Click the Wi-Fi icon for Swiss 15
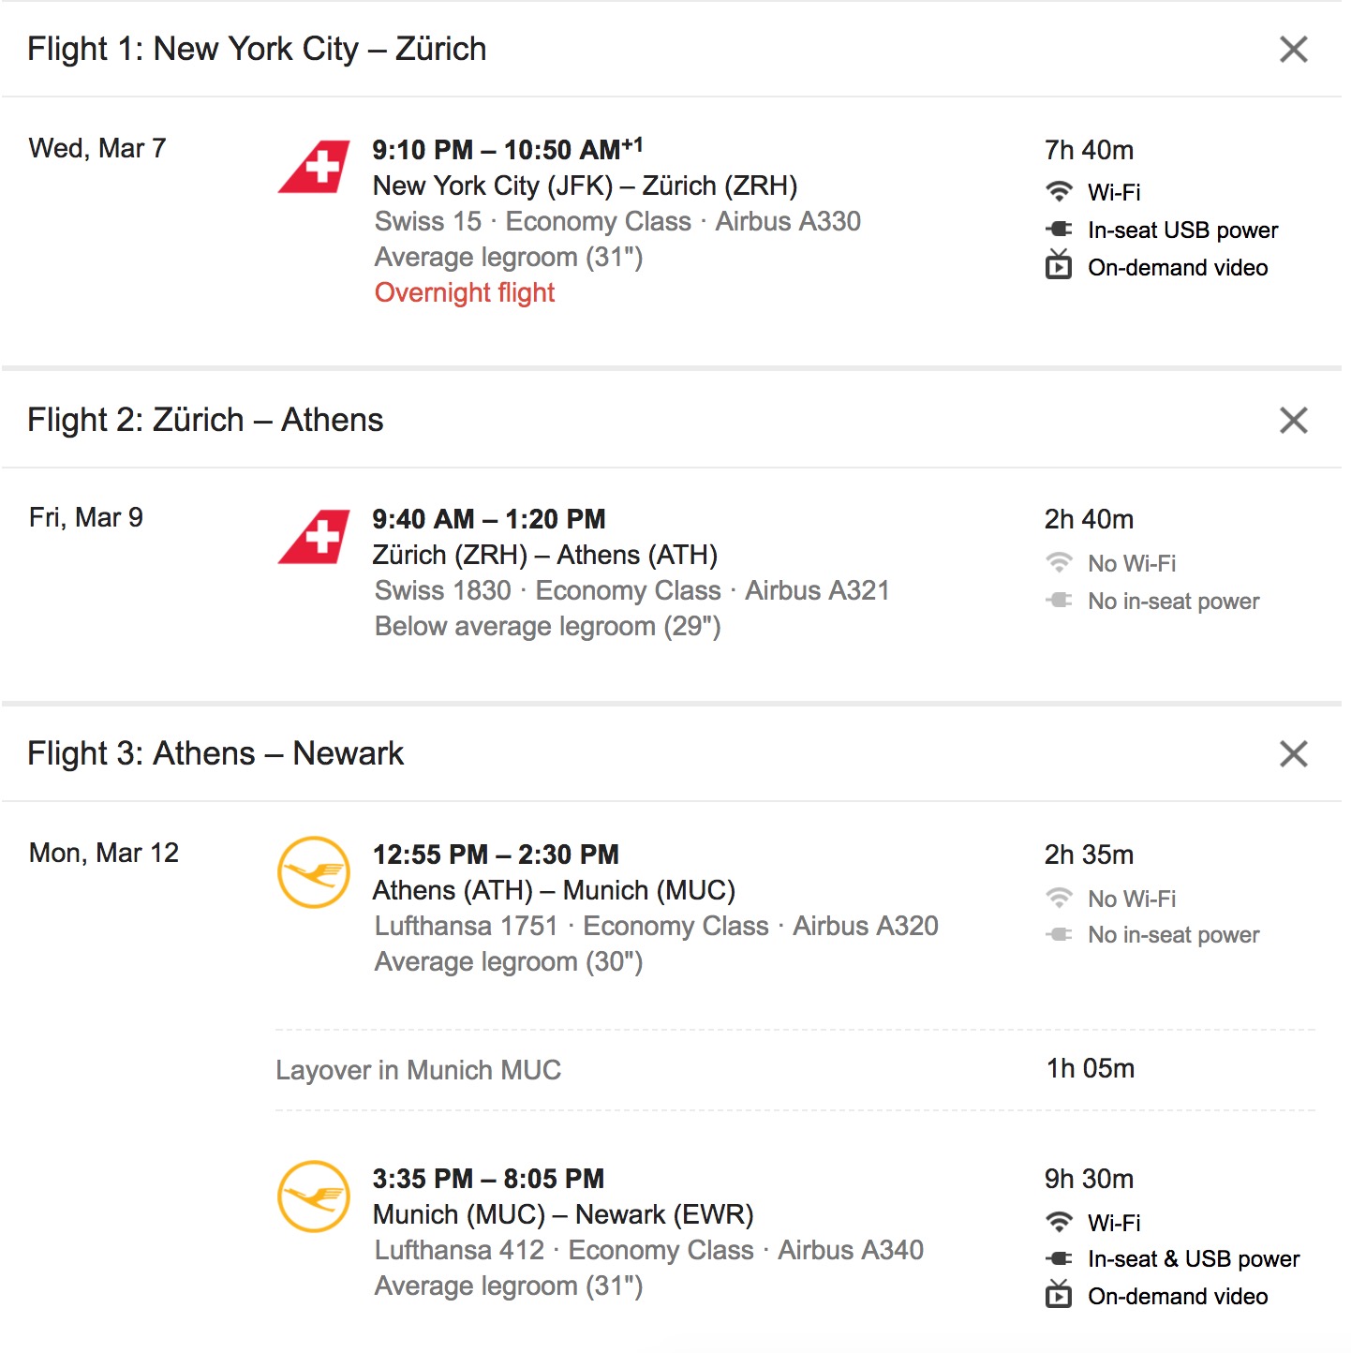Viewport: 1351px width, 1353px height. point(1059,192)
